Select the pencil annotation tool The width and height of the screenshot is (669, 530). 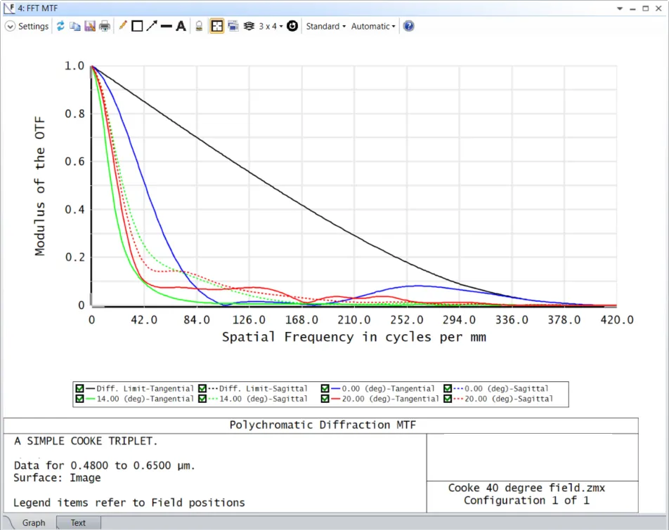pos(122,26)
